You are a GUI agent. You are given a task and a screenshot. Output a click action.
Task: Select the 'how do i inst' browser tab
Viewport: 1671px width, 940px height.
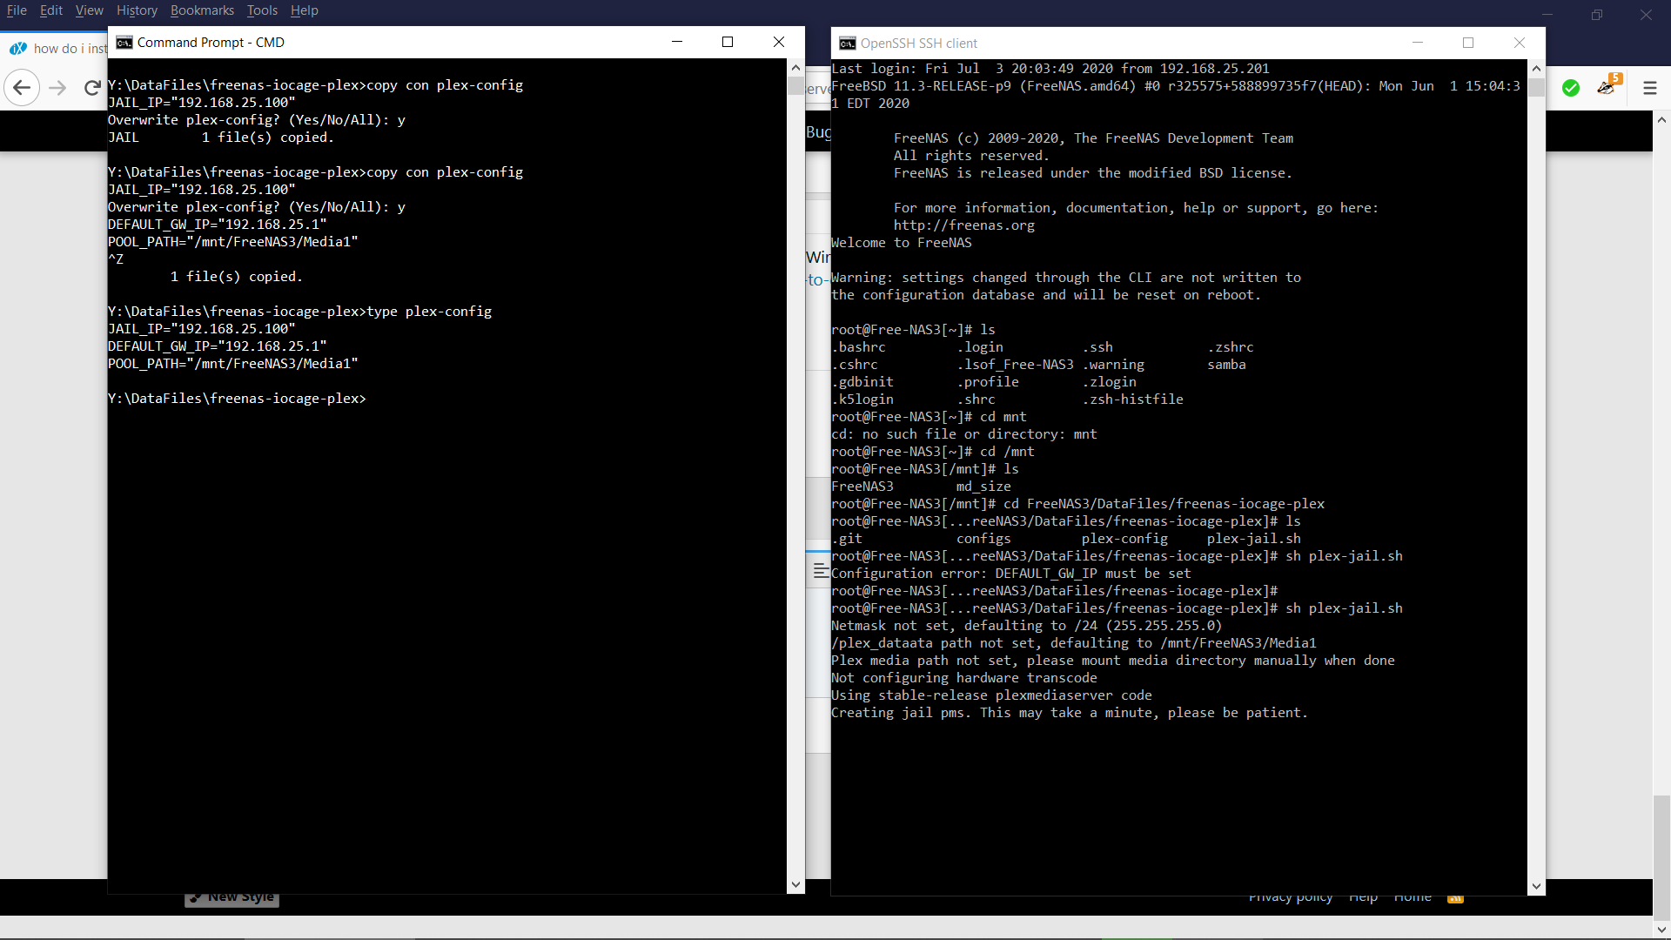click(x=57, y=49)
